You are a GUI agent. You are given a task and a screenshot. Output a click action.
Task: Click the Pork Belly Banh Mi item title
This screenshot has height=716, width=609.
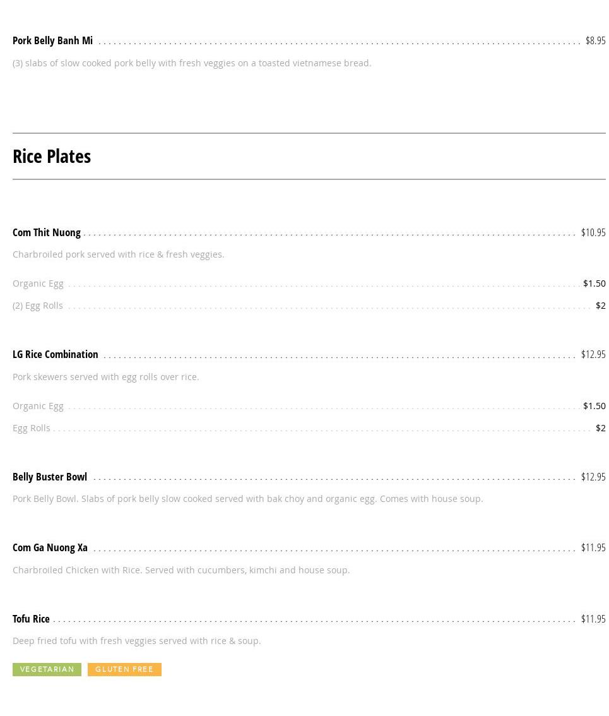click(x=52, y=40)
